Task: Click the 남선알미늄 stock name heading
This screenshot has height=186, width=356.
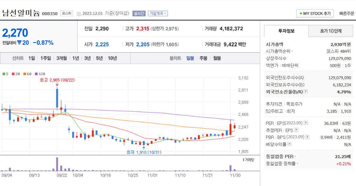Action: tap(21, 13)
